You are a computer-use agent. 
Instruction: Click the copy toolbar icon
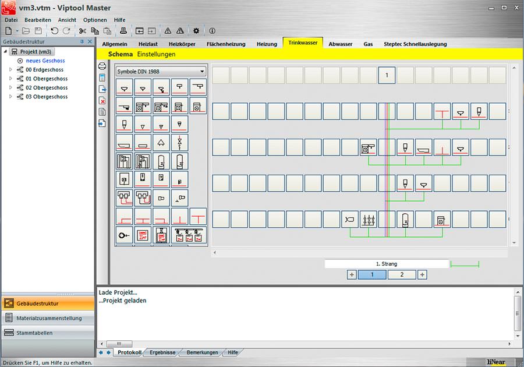tap(95, 31)
